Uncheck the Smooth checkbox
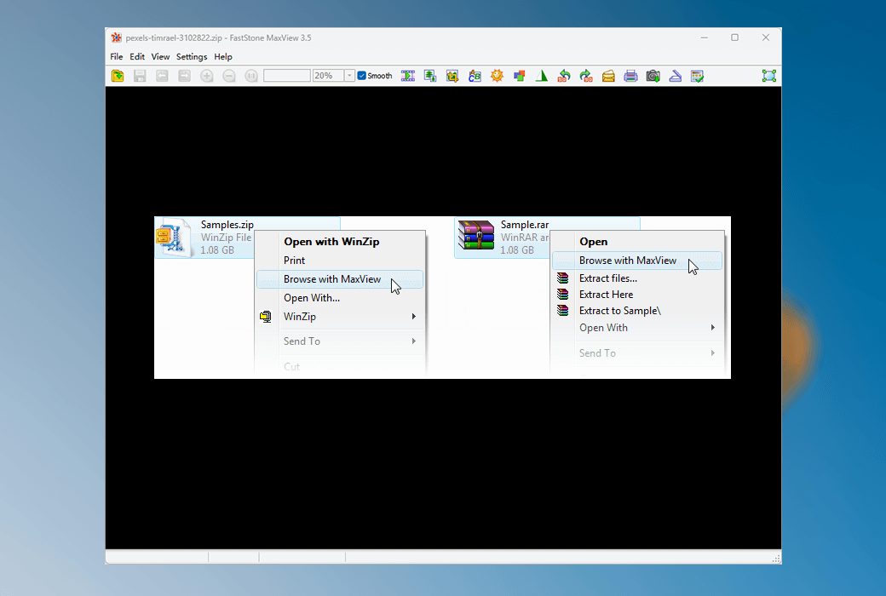 point(362,76)
